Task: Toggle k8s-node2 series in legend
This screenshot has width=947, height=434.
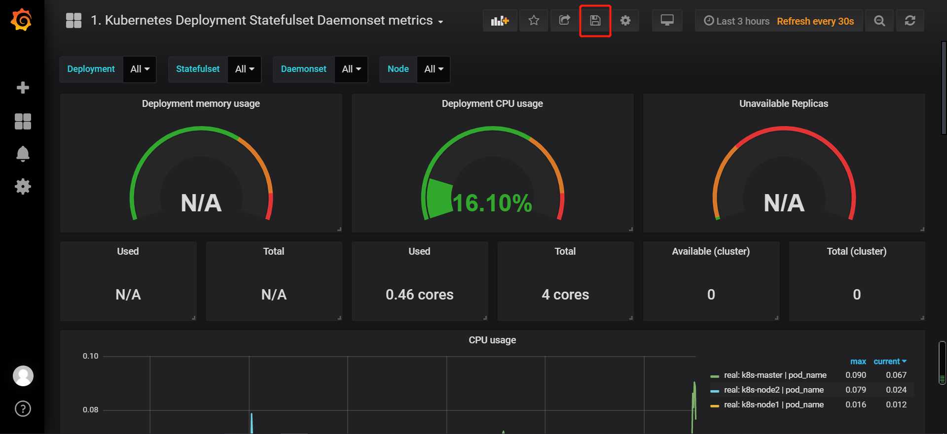Action: point(774,390)
